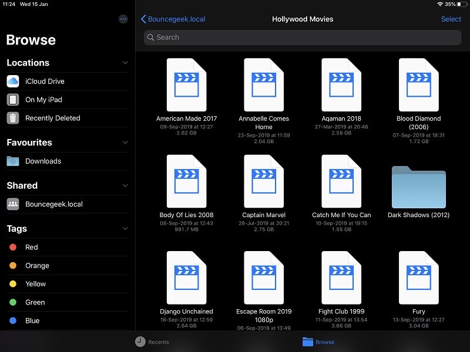This screenshot has height=352, width=470.
Task: Open the more options ellipsis button
Action: coord(123,19)
